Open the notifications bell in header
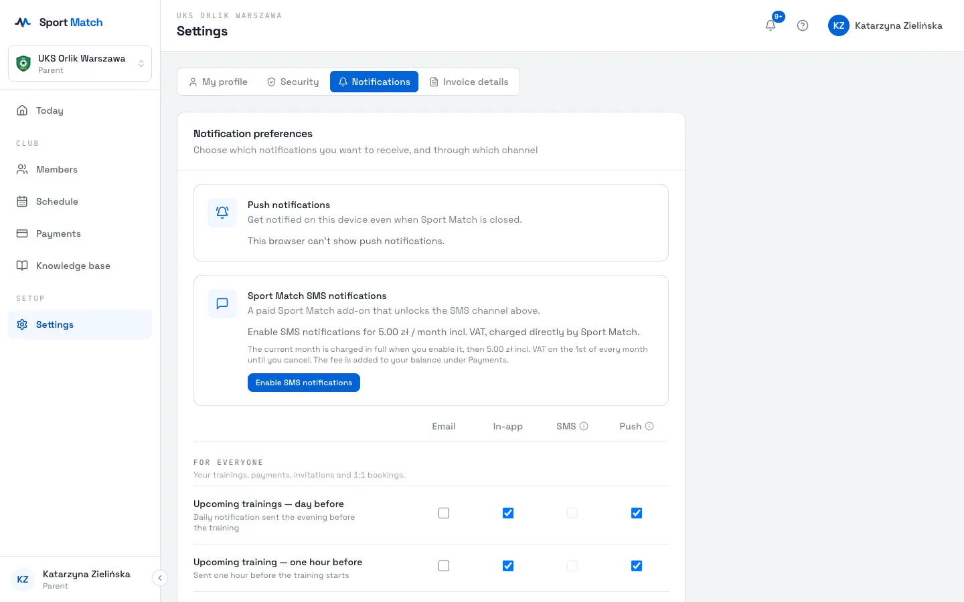The image size is (964, 602). tap(771, 25)
